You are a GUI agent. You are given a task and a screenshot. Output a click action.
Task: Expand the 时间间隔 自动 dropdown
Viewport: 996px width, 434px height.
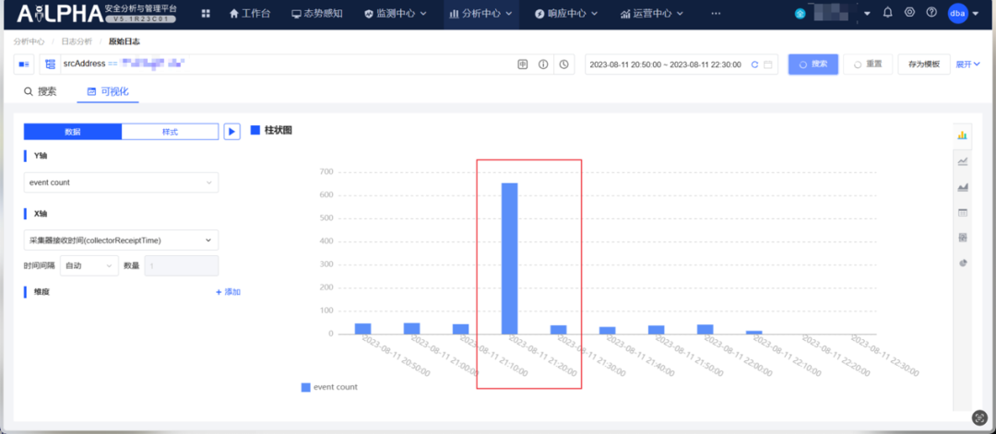click(89, 265)
